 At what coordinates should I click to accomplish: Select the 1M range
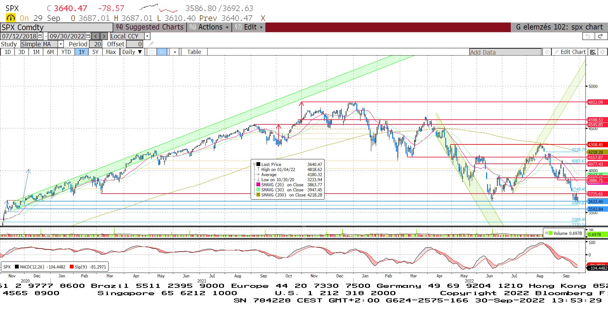tap(36, 52)
